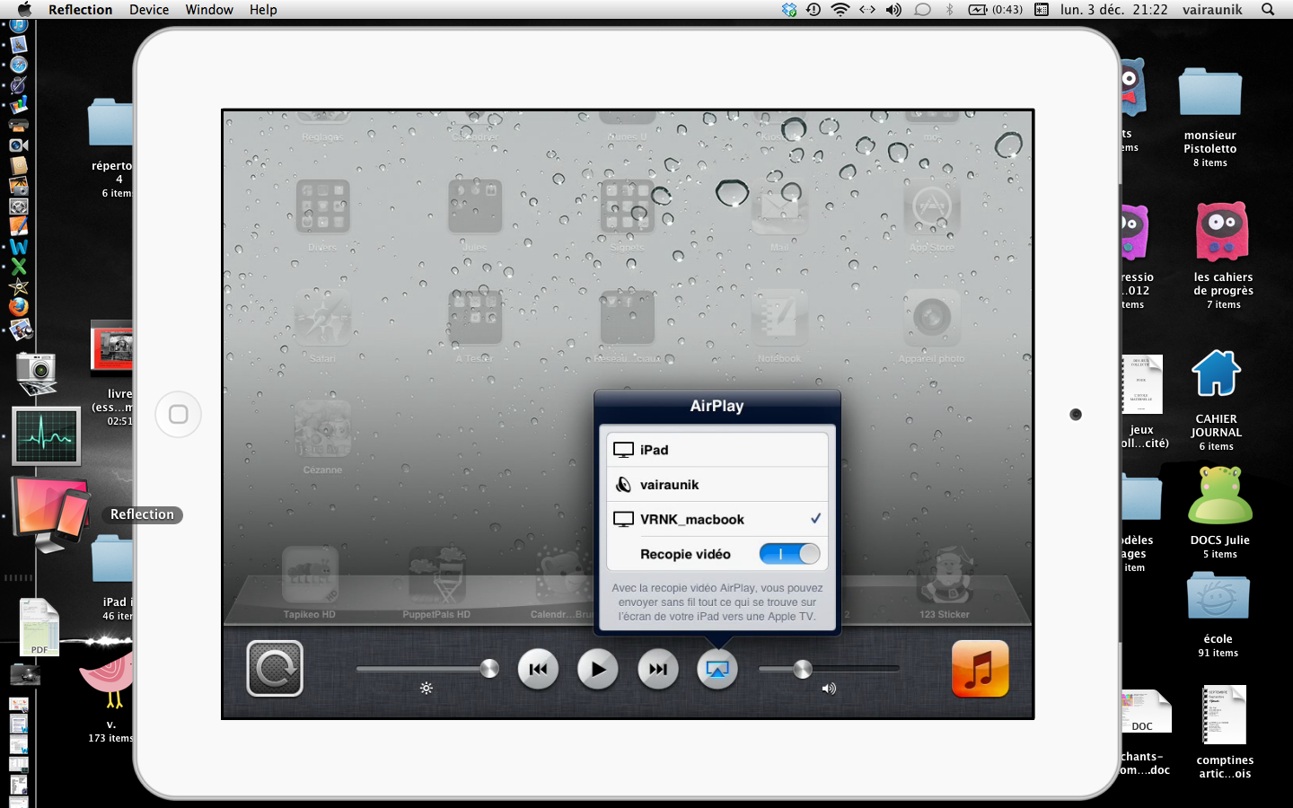The image size is (1293, 808).
Task: Open the Window menu
Action: click(x=209, y=9)
